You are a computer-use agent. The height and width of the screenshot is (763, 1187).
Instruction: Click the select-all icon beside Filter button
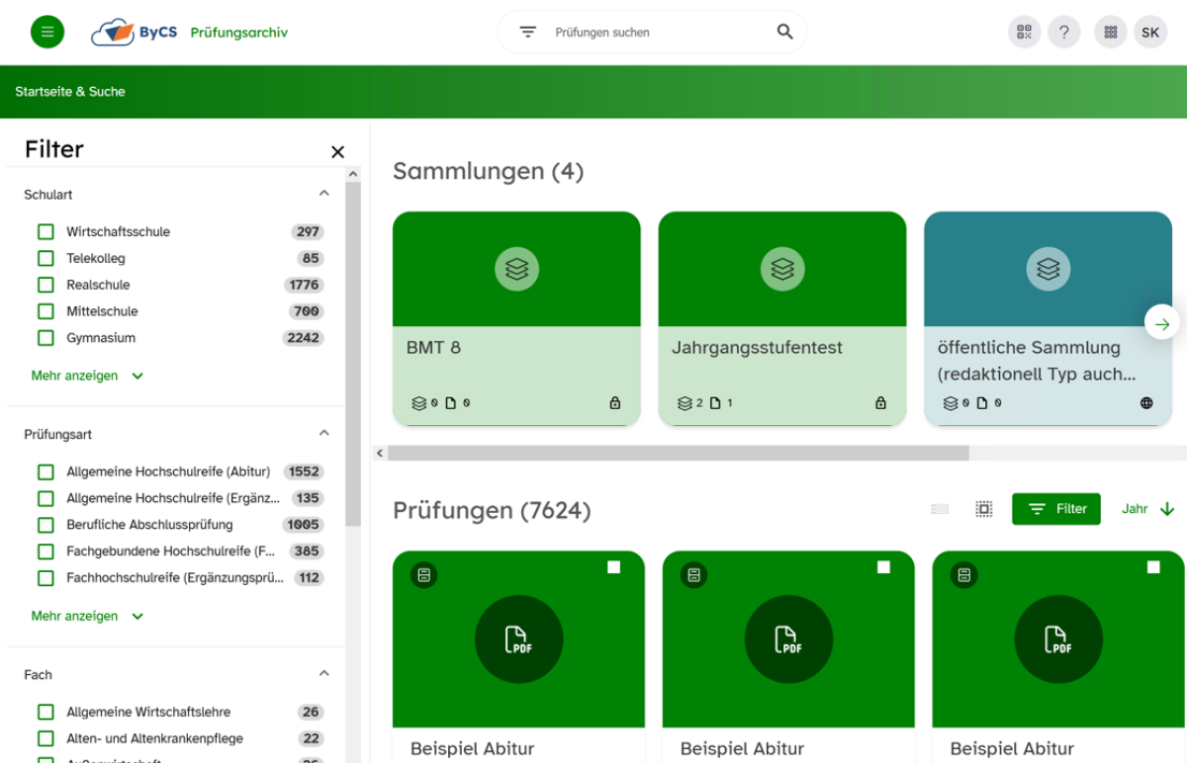(x=983, y=509)
